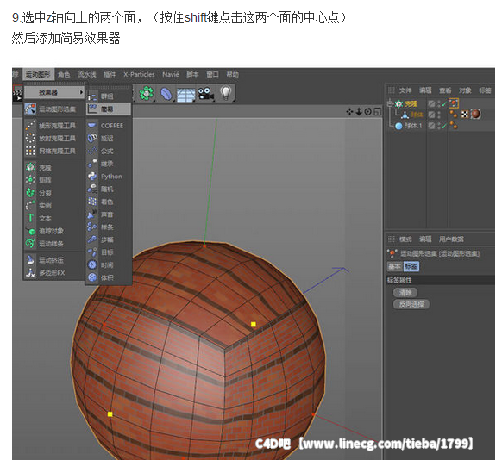Choose 运动图形选集 (MoGraph Selection) tool

click(x=53, y=109)
